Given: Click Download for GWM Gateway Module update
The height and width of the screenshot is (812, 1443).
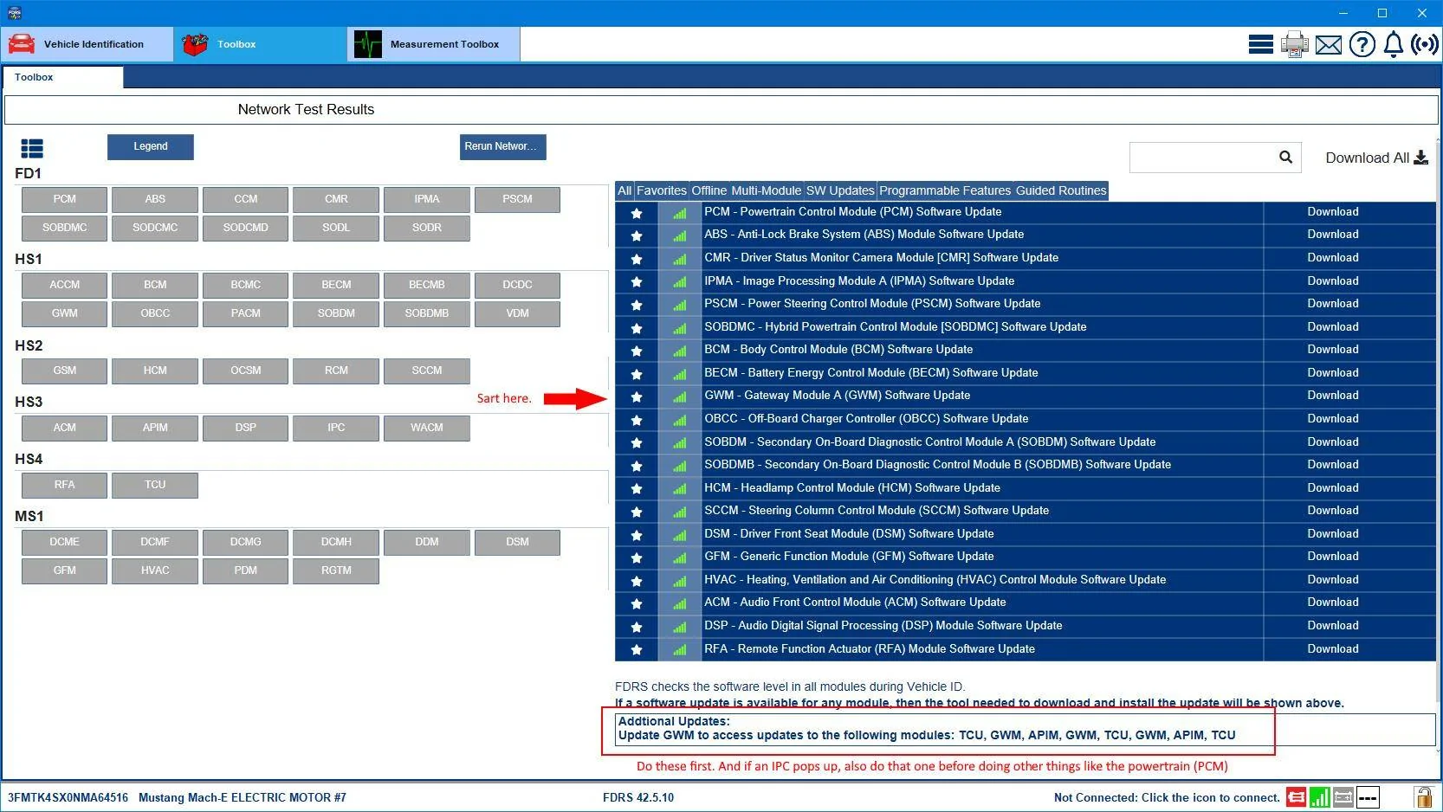Looking at the screenshot, I should tap(1332, 396).
